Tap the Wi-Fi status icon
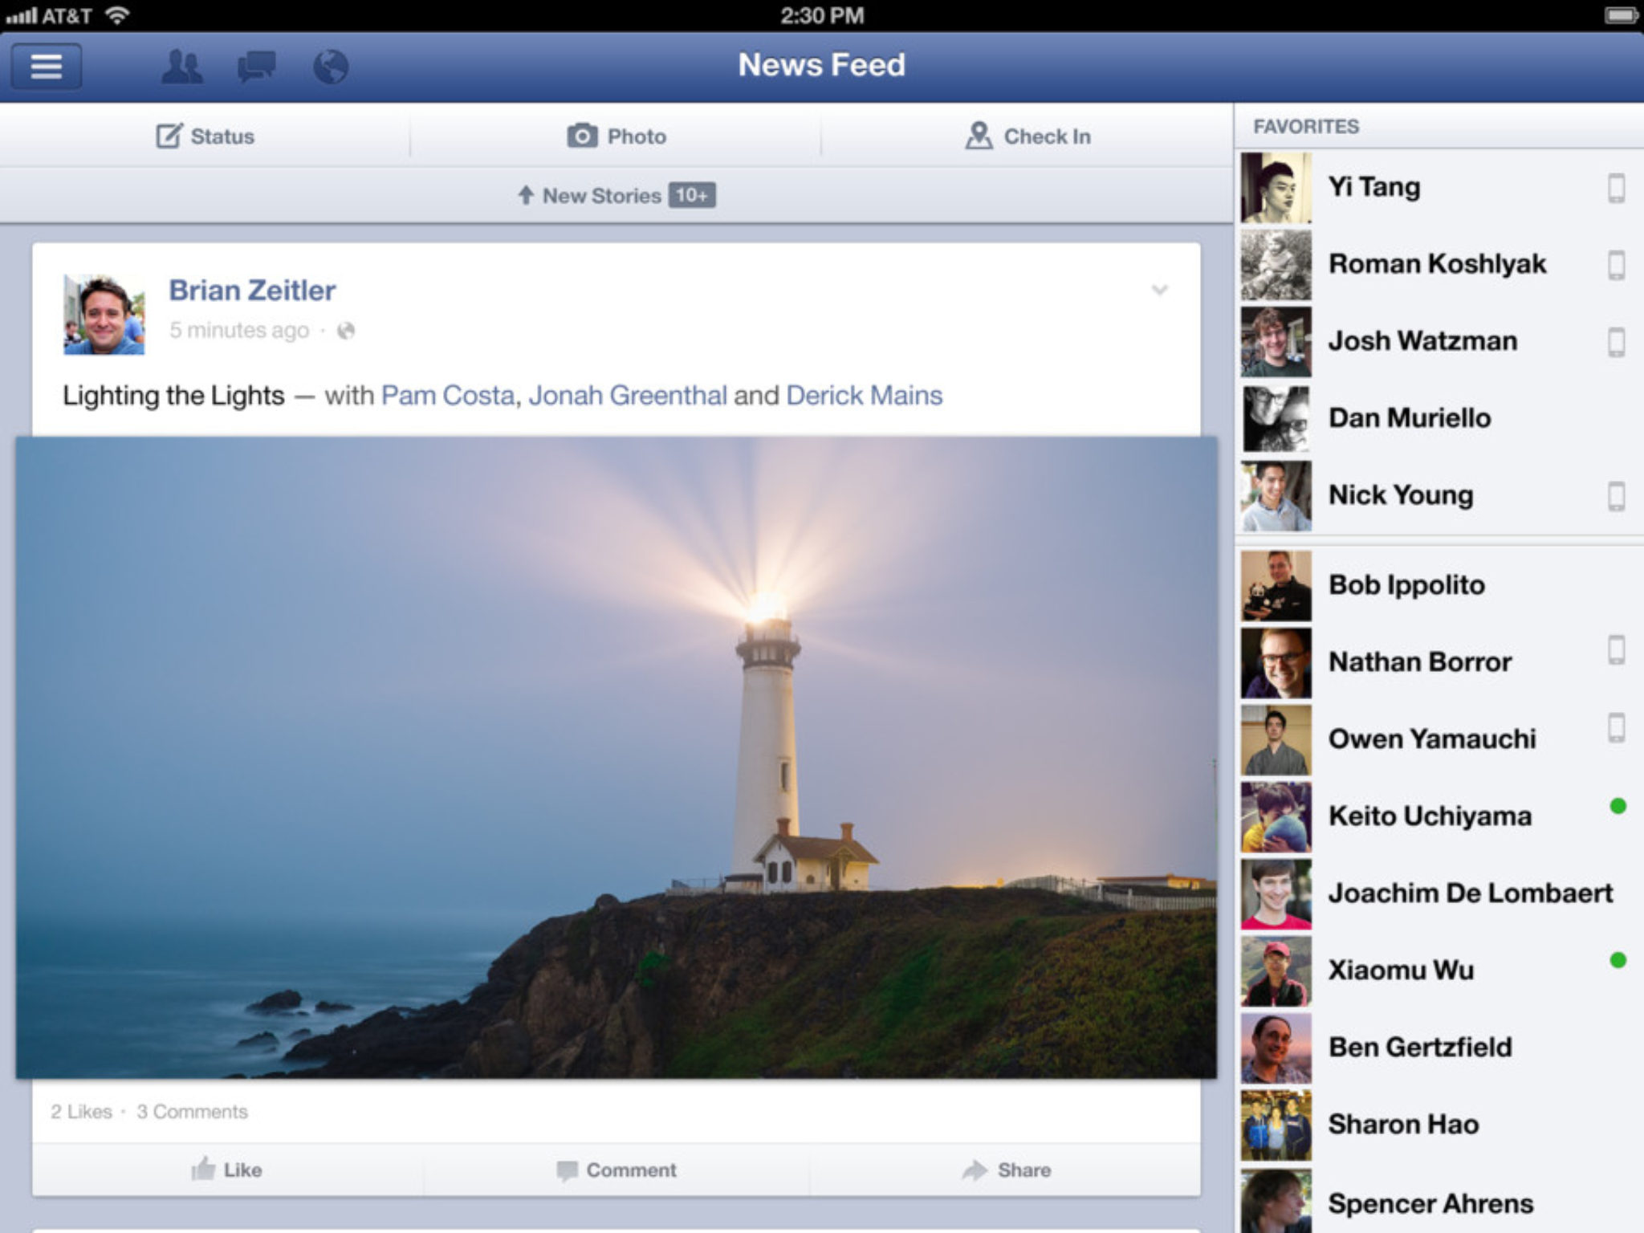 117,14
